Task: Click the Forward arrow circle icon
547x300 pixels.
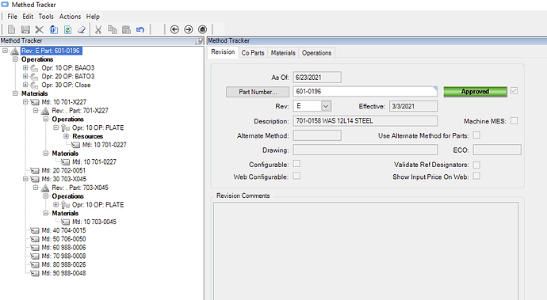Action: (x=189, y=29)
